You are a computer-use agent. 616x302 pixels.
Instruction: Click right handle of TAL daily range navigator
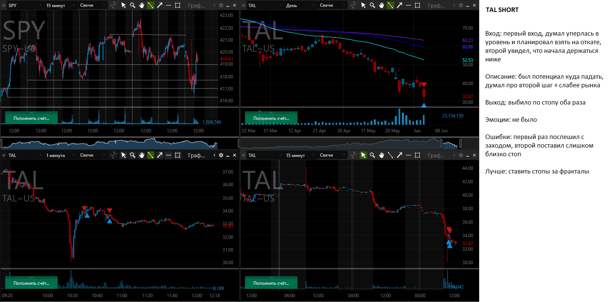click(x=461, y=143)
